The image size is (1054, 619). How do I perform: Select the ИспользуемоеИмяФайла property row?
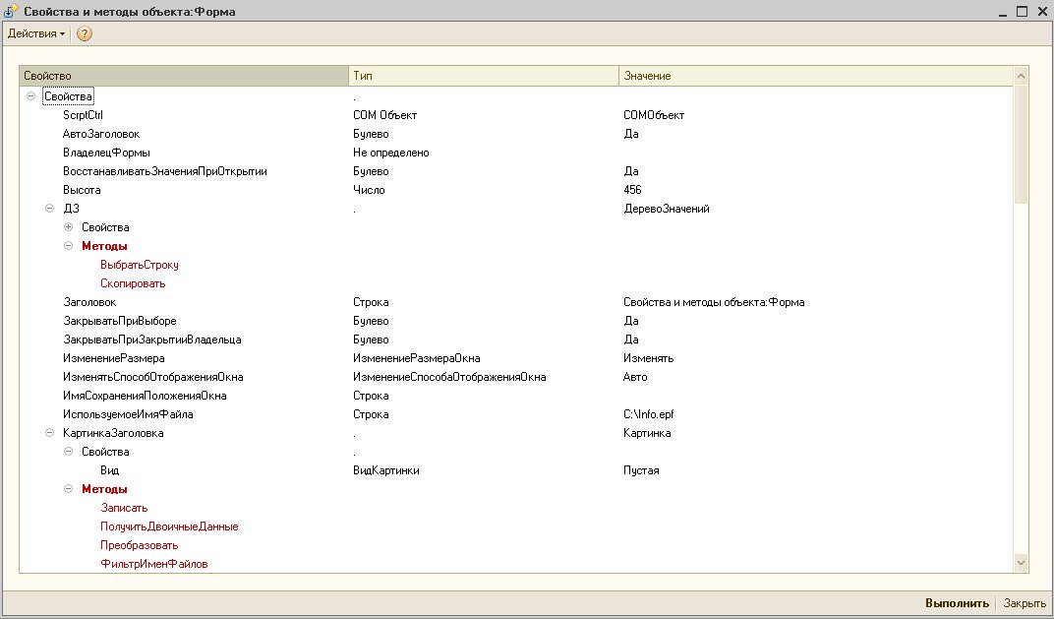pos(128,414)
